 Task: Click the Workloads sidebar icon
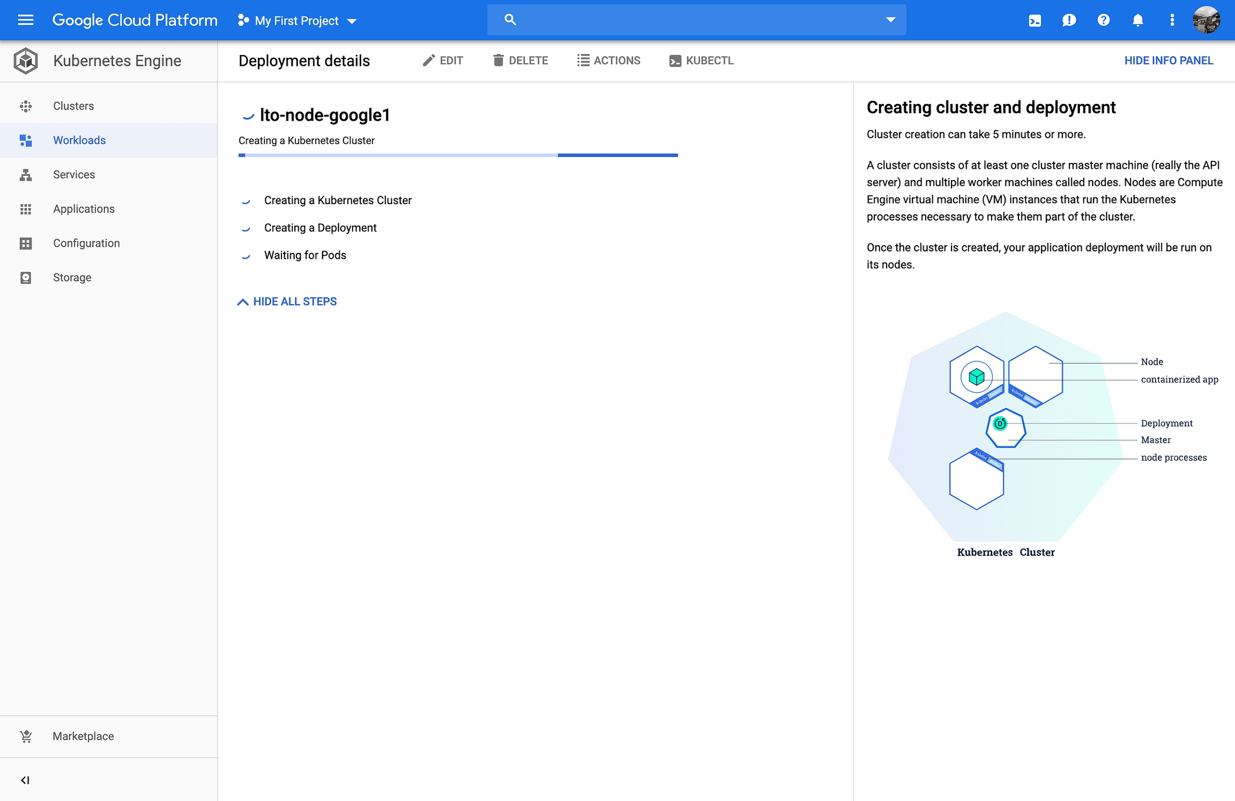click(26, 140)
